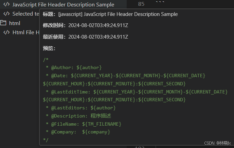Screen dimensions: 234x148
Task: Select JavaScript File Header Description Sample snippet
Action: pos(63,5)
